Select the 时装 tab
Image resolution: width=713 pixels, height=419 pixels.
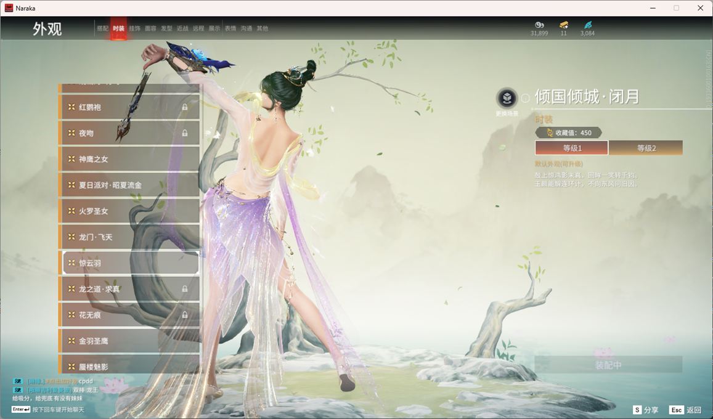[x=119, y=28]
